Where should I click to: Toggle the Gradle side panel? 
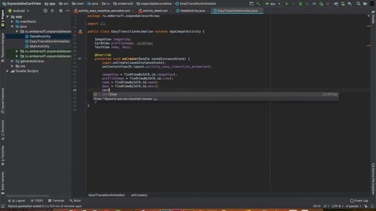coord(373,17)
